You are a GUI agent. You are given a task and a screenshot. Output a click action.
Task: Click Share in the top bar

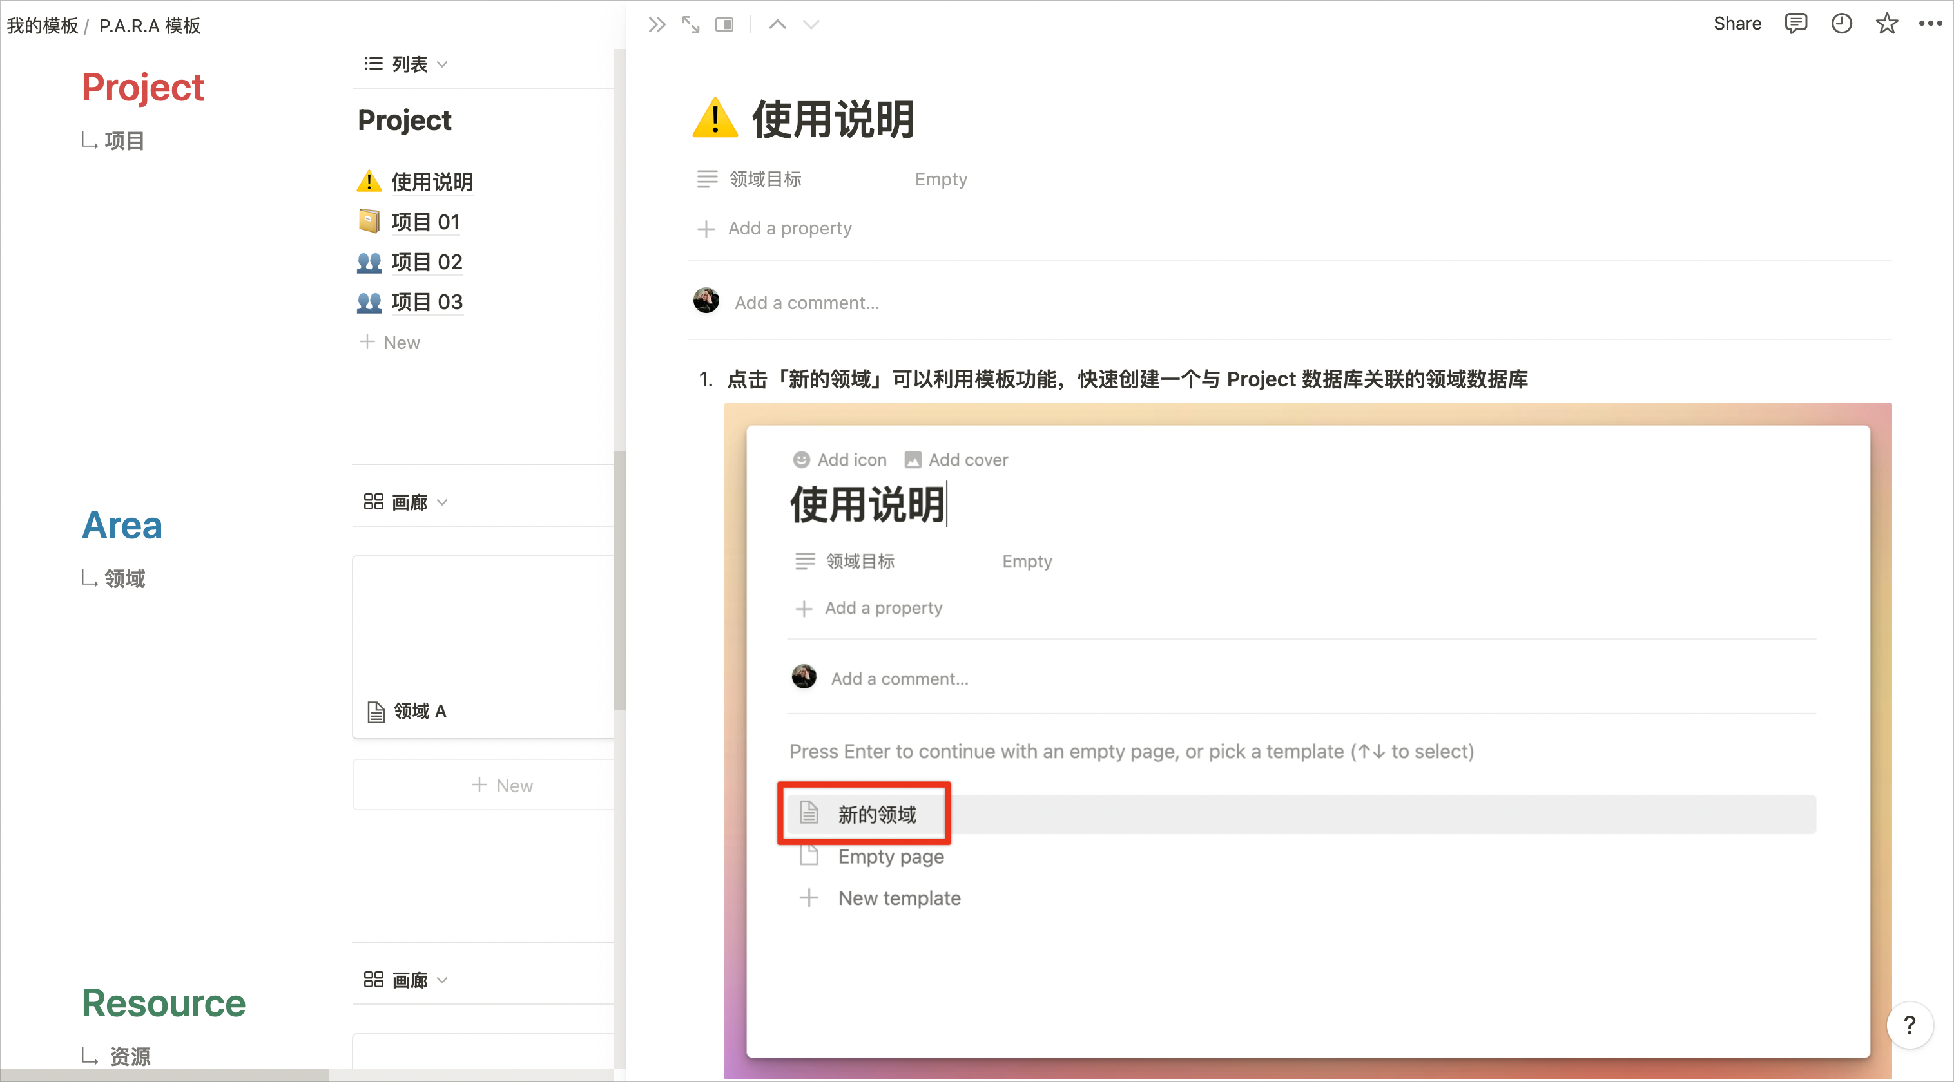click(1737, 23)
